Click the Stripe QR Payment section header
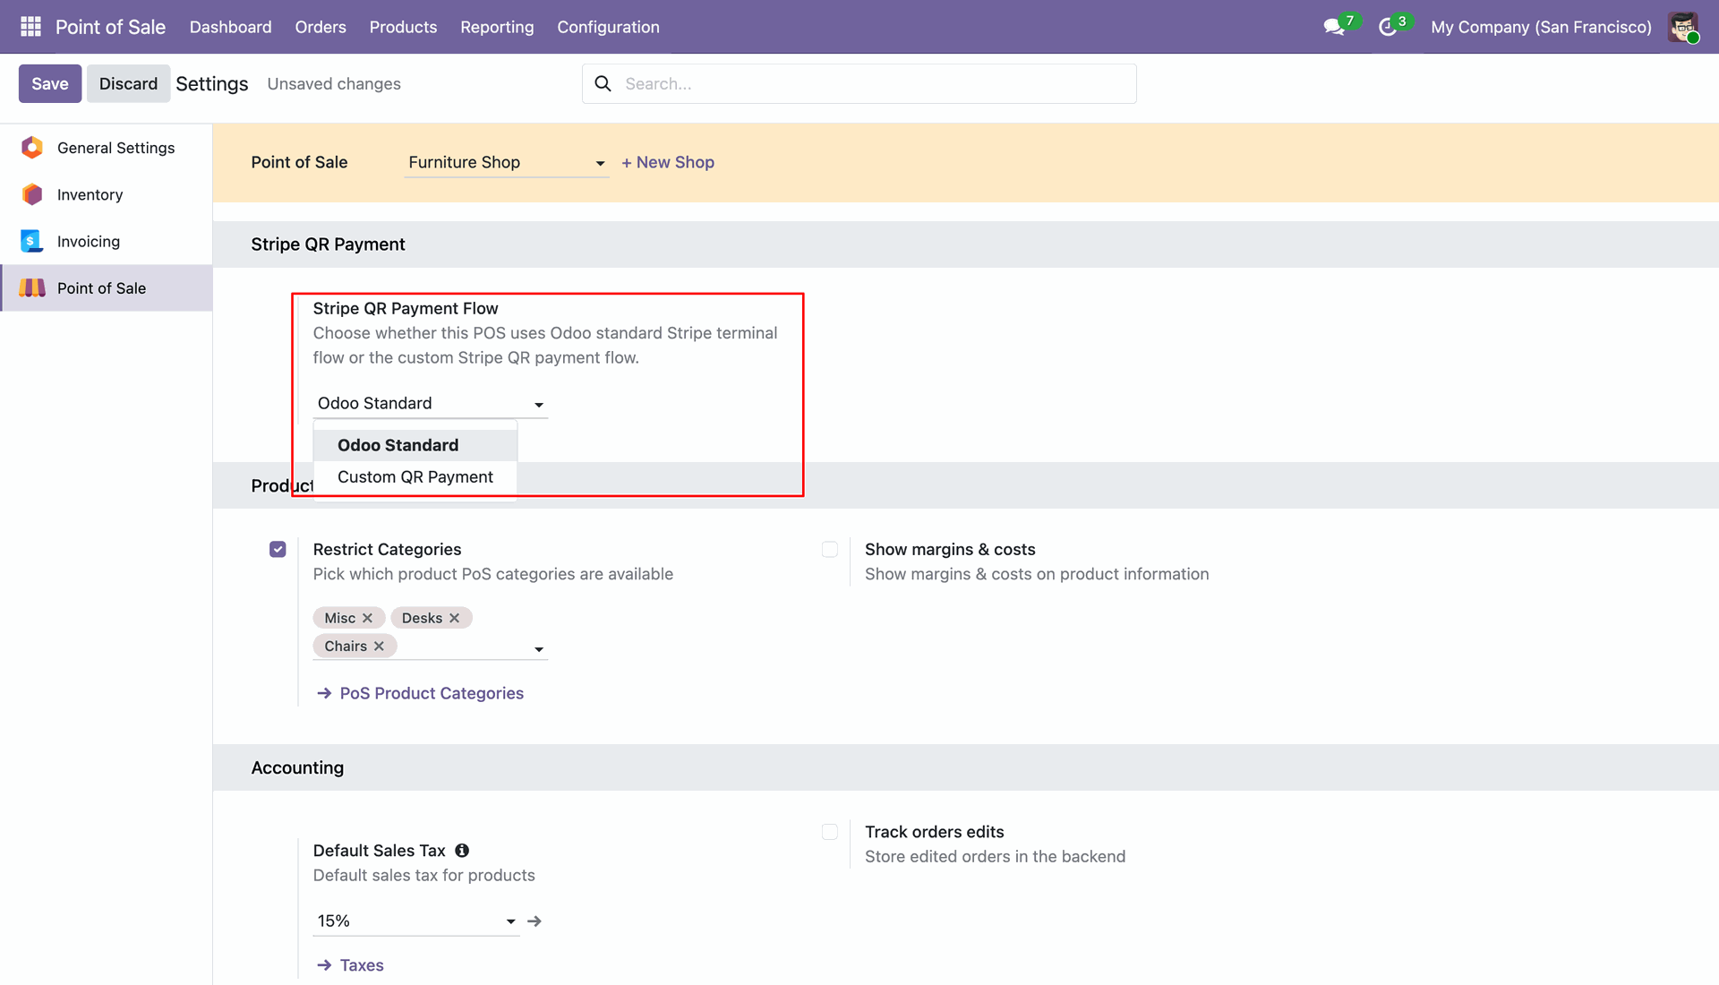 coord(328,244)
